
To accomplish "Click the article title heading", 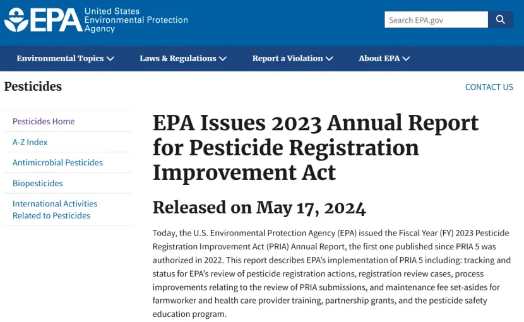I will point(316,147).
